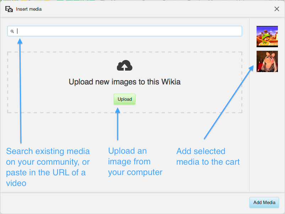Click the footer bar beside Add Media
Viewport: 285px width, 214px height.
(125, 203)
